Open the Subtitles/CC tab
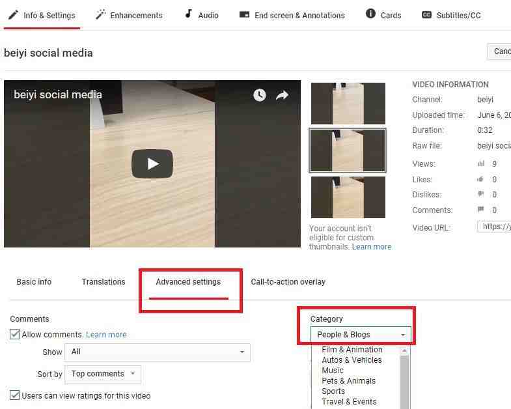The width and height of the screenshot is (511, 409). coord(451,15)
